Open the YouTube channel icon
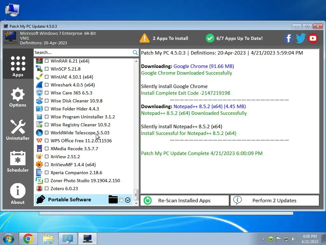The image size is (326, 245). pyautogui.click(x=313, y=38)
